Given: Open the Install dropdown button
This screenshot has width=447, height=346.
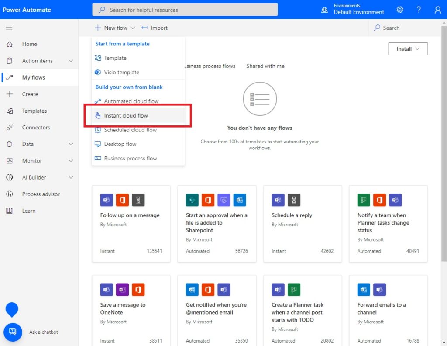Looking at the screenshot, I should 408,49.
